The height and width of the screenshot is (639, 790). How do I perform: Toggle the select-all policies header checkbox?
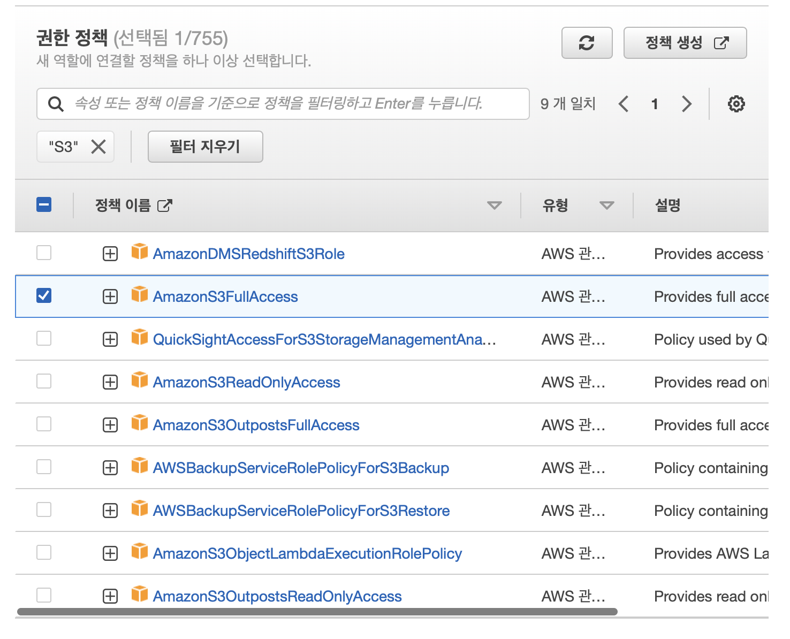tap(44, 204)
